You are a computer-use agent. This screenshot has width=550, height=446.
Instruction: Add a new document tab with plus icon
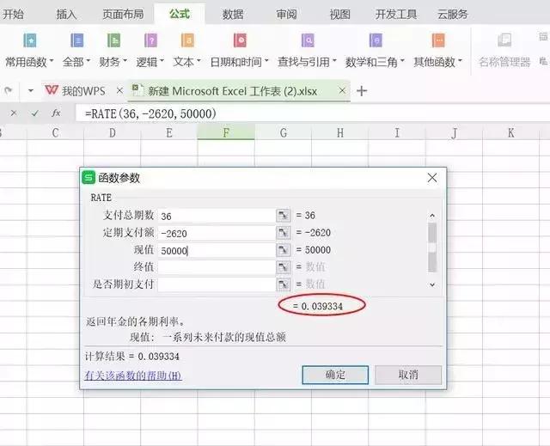[x=362, y=91]
